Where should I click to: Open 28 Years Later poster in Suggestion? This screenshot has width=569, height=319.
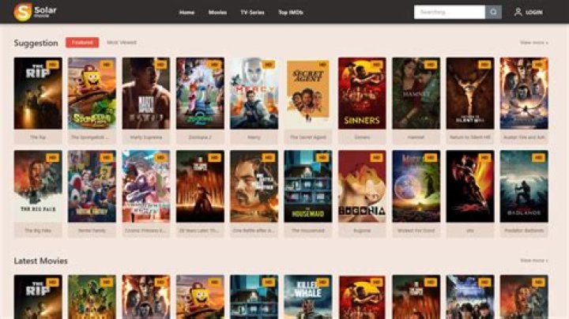[x=200, y=186]
